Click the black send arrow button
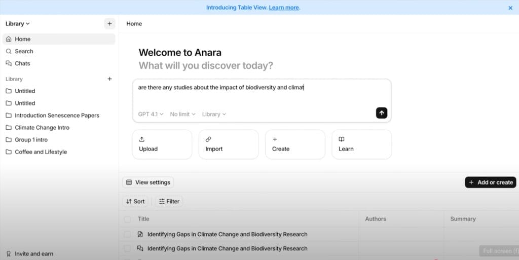This screenshot has width=519, height=260. tap(381, 113)
